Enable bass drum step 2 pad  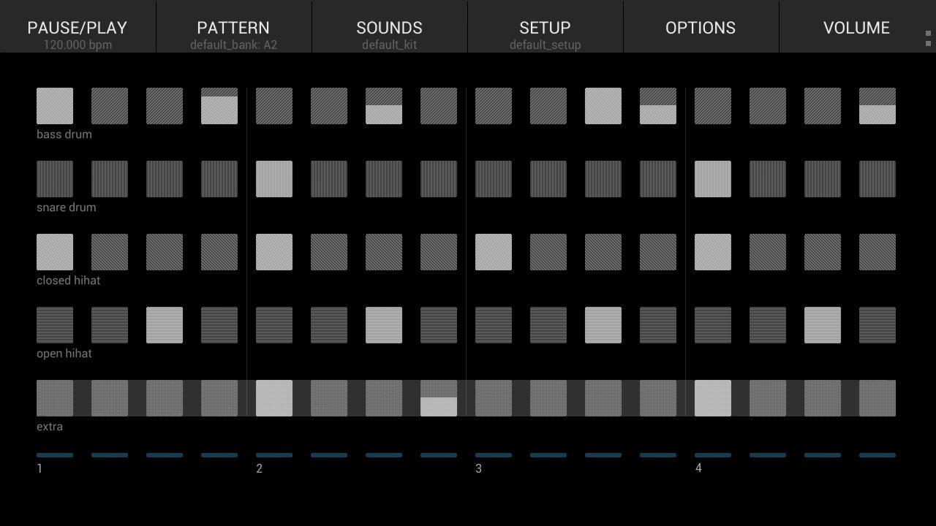[110, 106]
